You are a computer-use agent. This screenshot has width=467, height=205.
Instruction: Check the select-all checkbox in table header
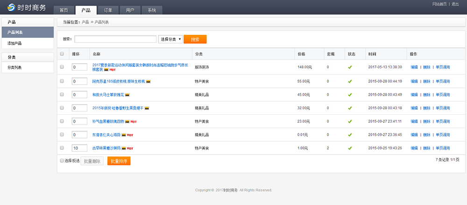click(x=62, y=54)
